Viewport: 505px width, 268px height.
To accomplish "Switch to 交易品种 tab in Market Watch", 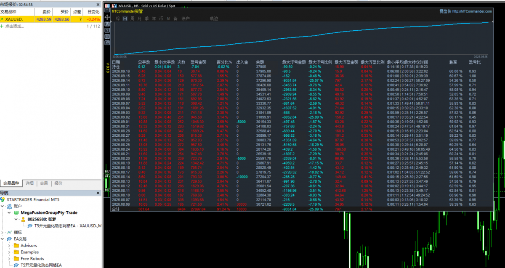I will pyautogui.click(x=11, y=183).
